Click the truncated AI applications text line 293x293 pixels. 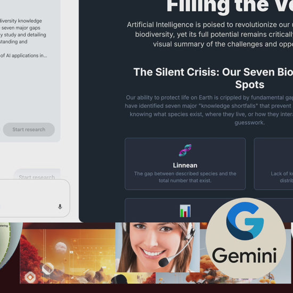(23, 55)
